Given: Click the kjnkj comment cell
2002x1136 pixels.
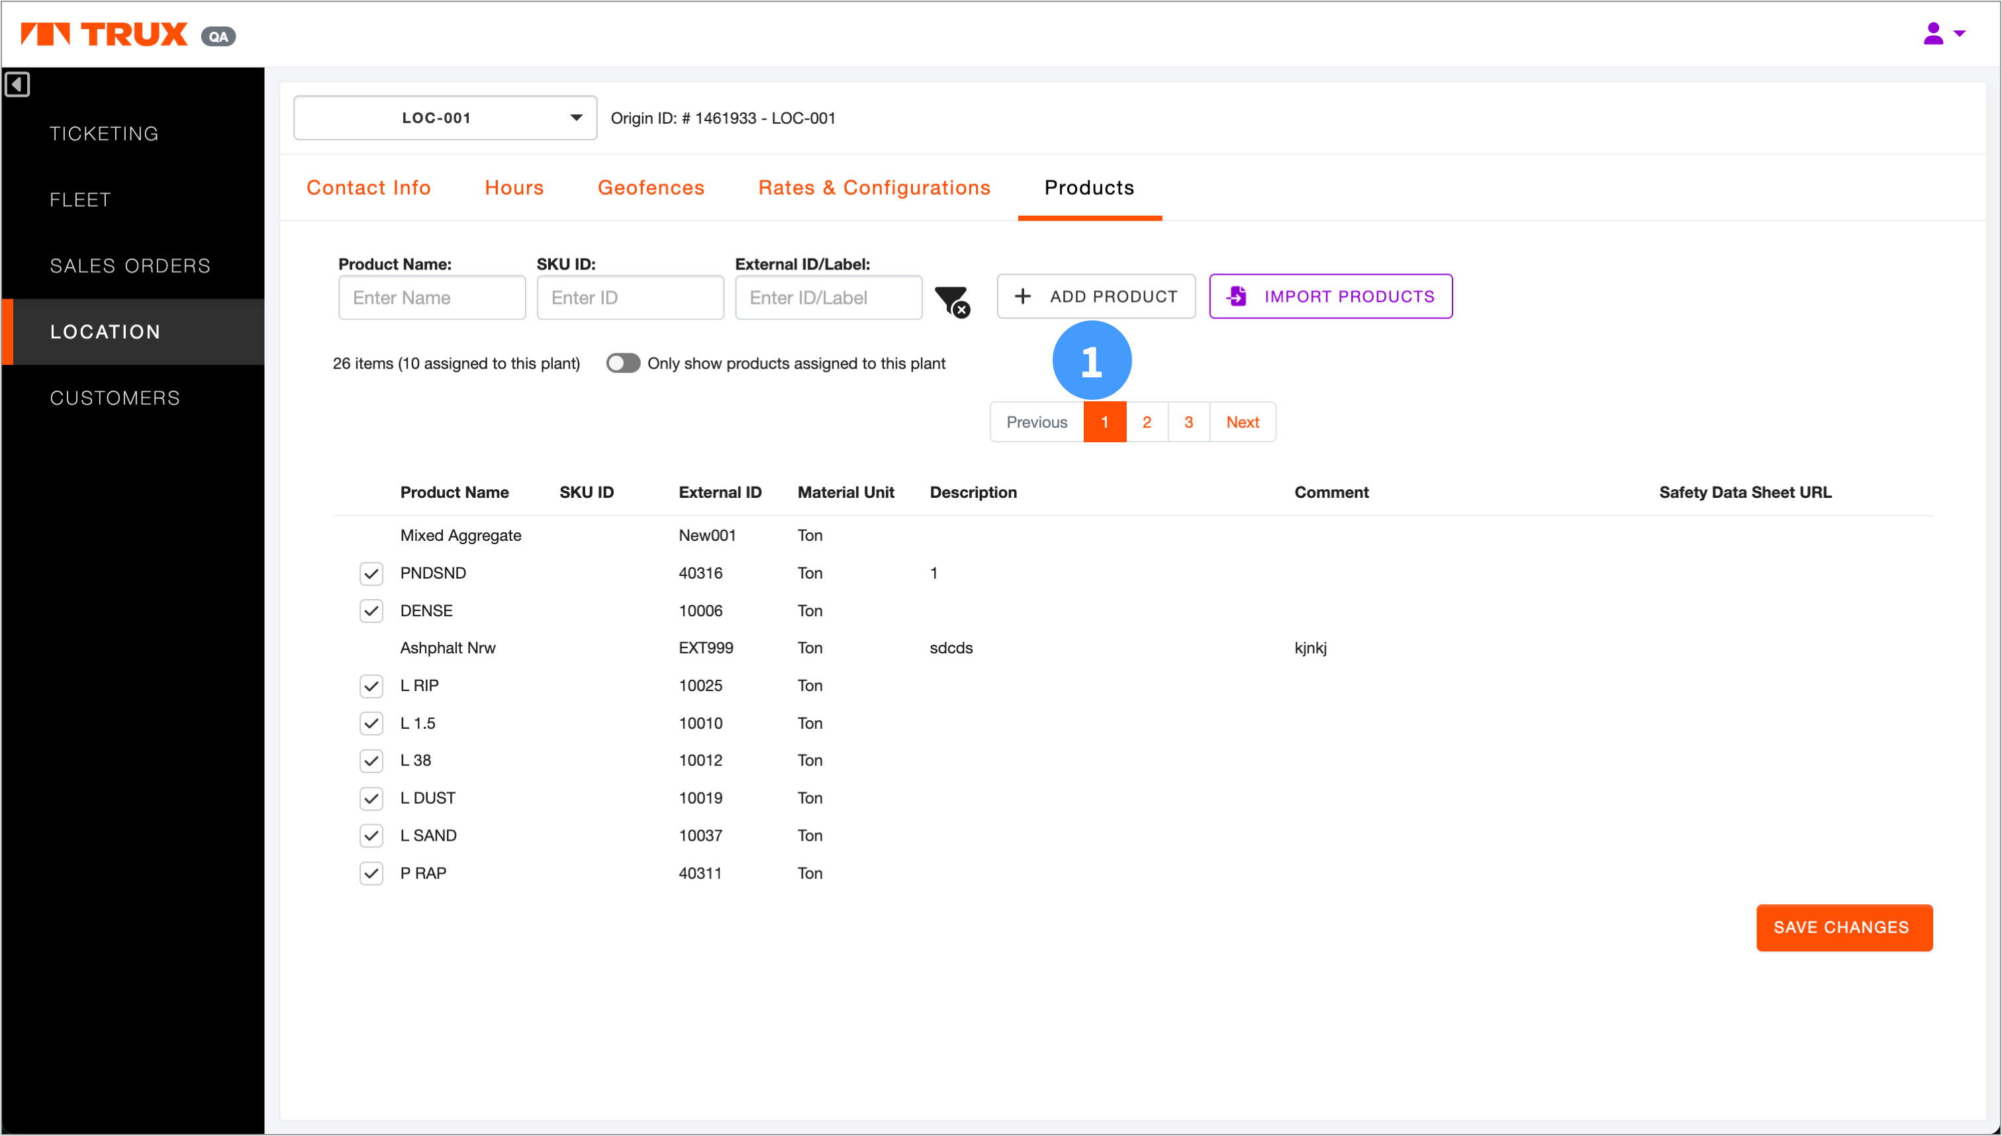Looking at the screenshot, I should point(1311,647).
